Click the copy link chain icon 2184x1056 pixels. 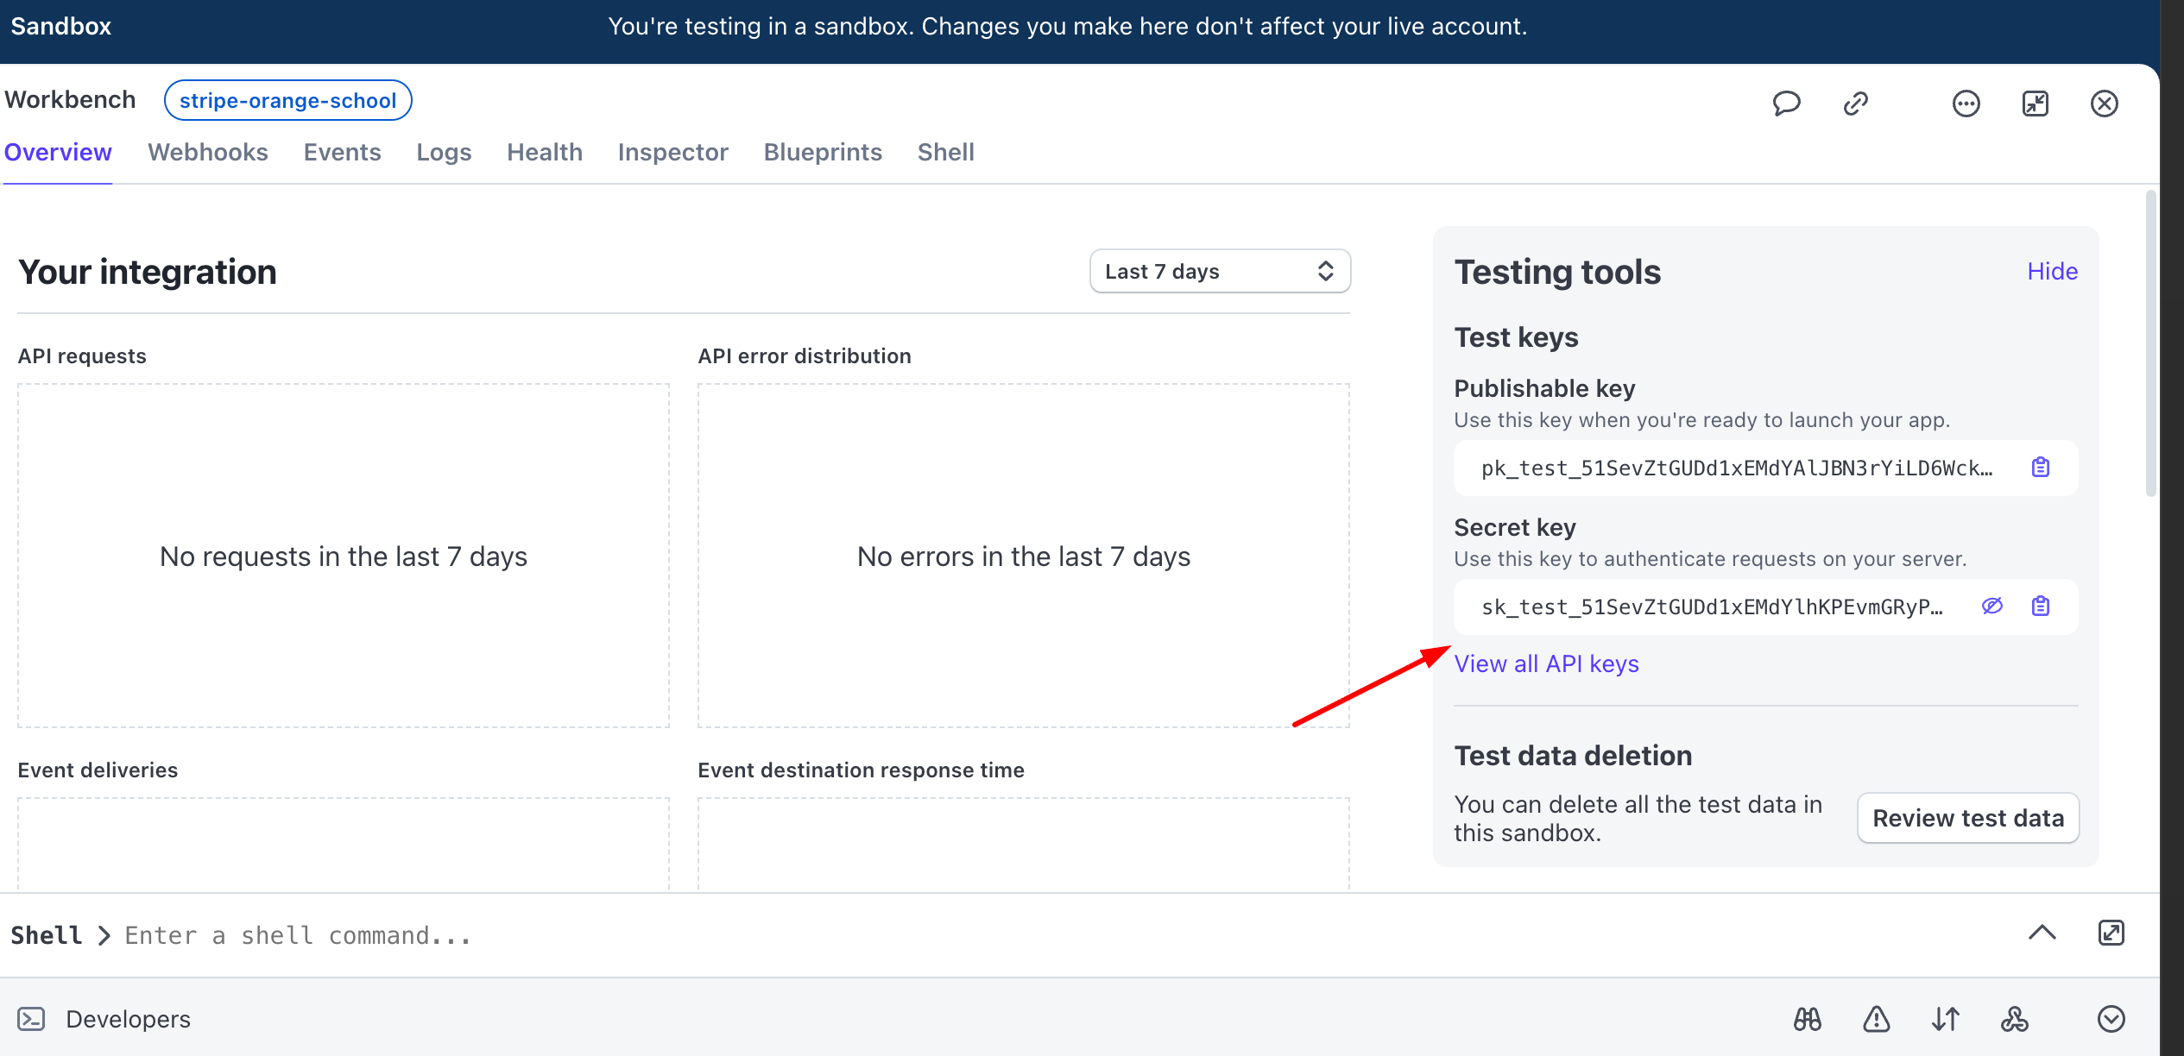[1855, 104]
